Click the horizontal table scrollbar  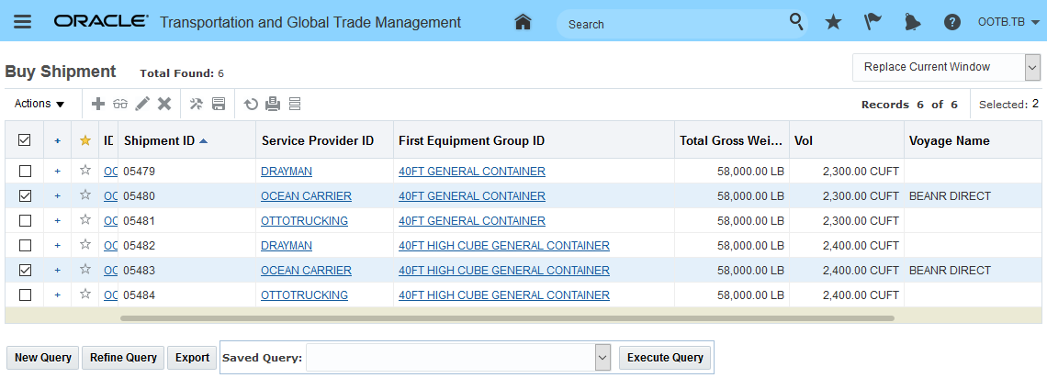tap(507, 318)
